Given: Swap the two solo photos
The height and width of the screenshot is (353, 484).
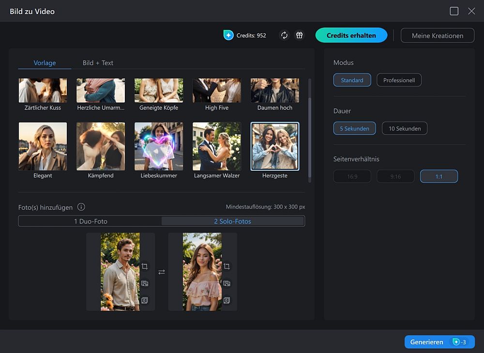Looking at the screenshot, I should click(x=162, y=272).
